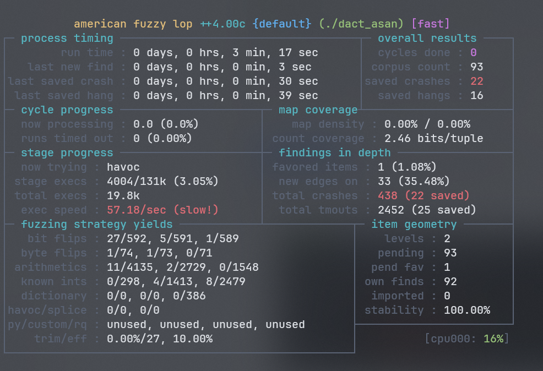Click the 'process timing' section header
543x371 pixels.
[x=67, y=38]
